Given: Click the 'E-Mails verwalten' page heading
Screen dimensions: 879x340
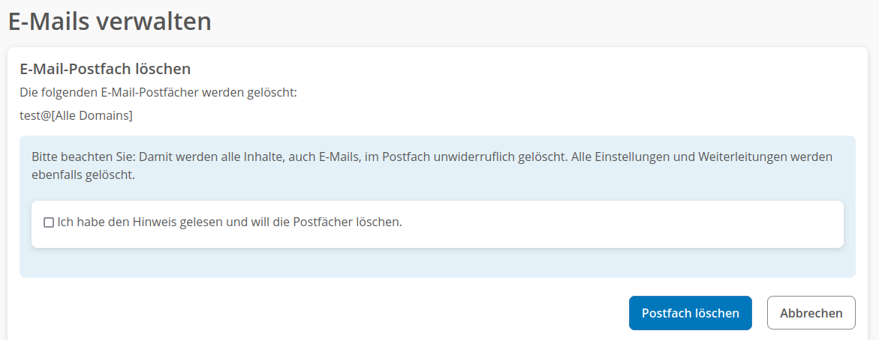Looking at the screenshot, I should [x=110, y=22].
